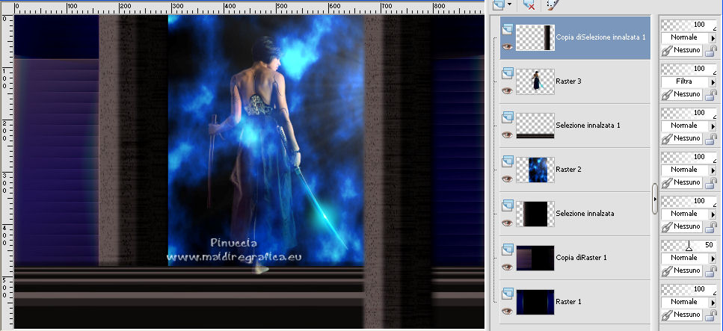Open Raster 2 blend mode dropdown
Viewport: 723px width, 331px height.
pos(713,170)
